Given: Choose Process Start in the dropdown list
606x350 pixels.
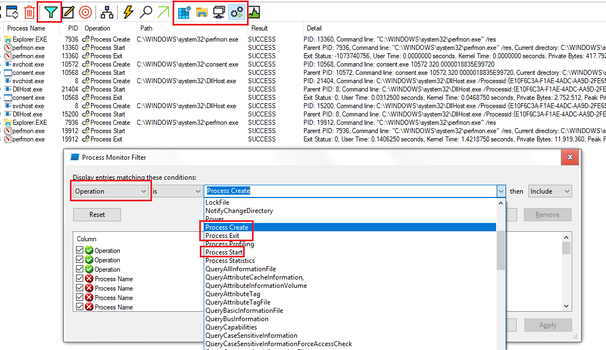Looking at the screenshot, I should point(224,252).
